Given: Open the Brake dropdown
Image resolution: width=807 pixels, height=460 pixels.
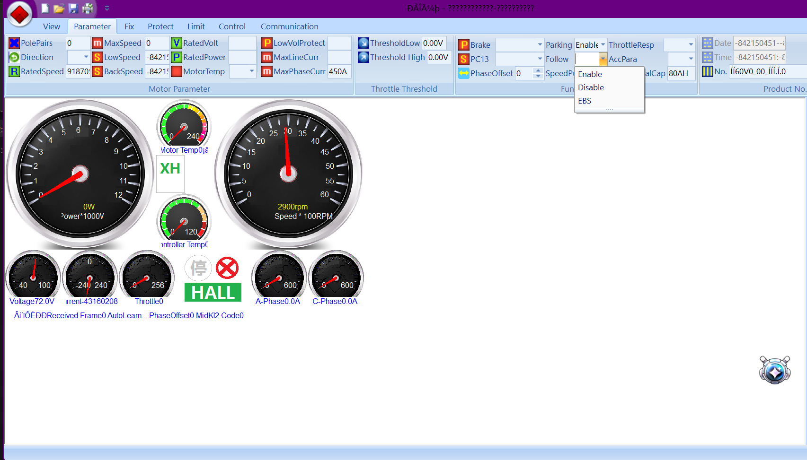Looking at the screenshot, I should [540, 45].
